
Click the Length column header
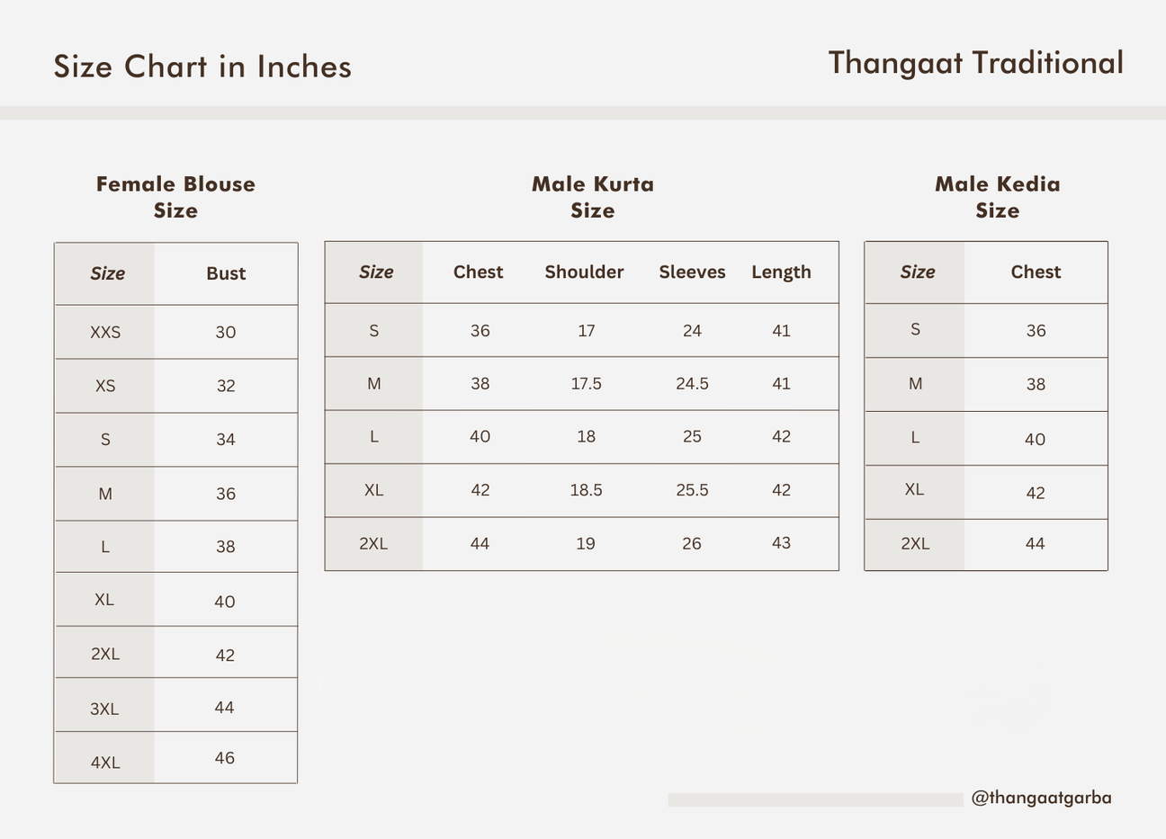tap(781, 272)
